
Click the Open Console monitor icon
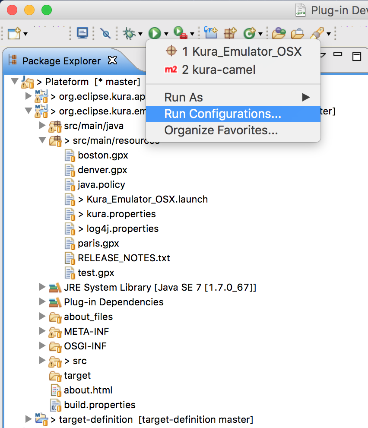point(82,33)
